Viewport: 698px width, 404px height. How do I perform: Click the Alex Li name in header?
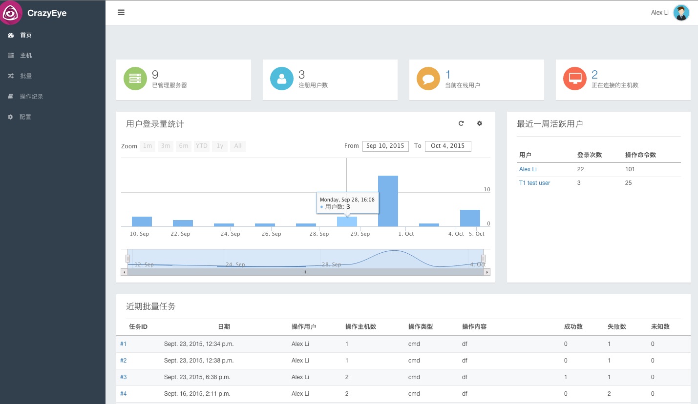(660, 13)
